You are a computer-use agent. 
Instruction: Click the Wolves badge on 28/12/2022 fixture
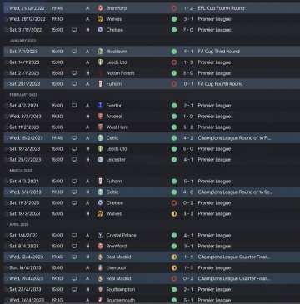point(100,19)
